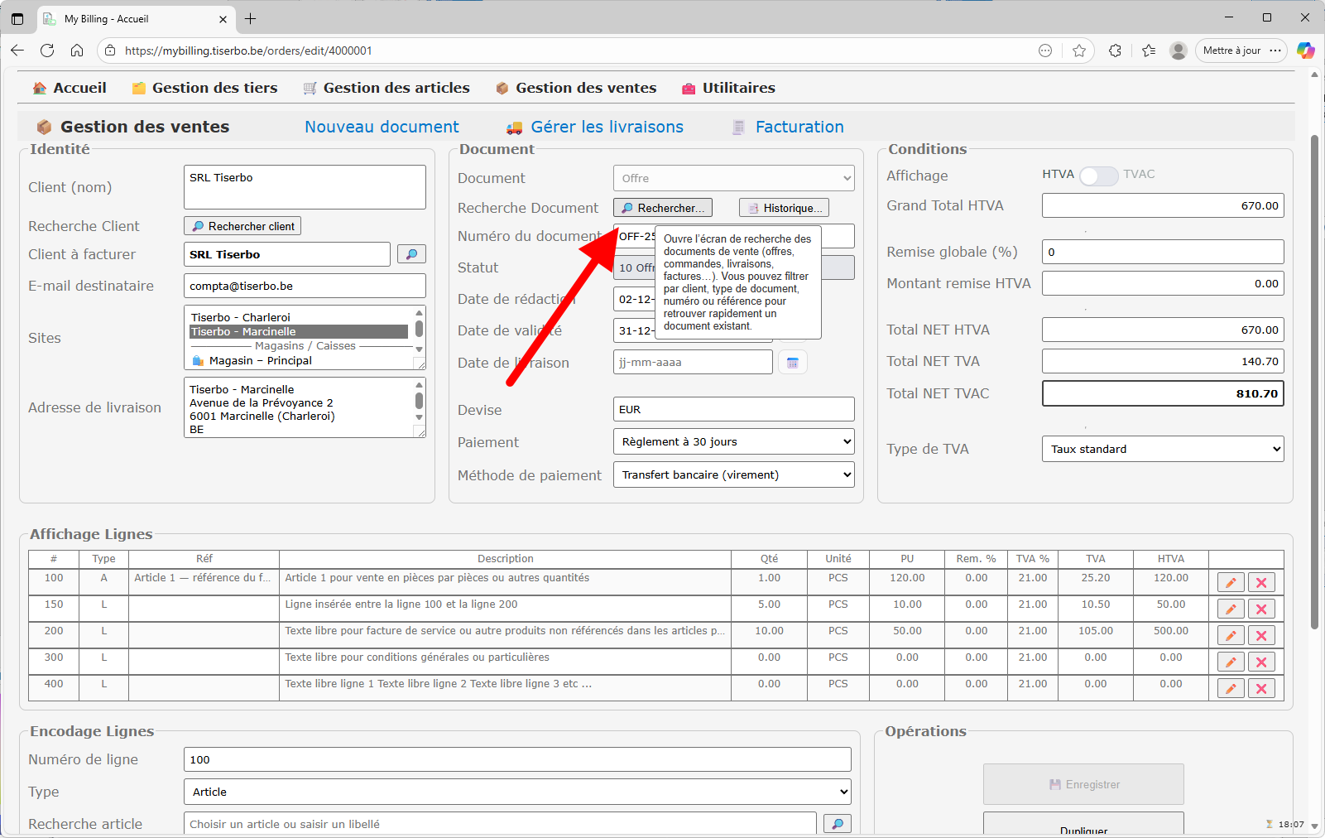Click the pencil edit icon for line 100

(x=1231, y=583)
